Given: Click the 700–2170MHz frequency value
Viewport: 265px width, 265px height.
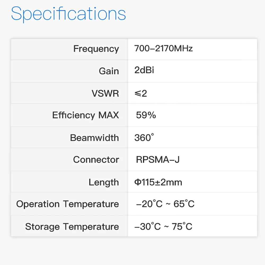Looking at the screenshot, I should (x=164, y=48).
